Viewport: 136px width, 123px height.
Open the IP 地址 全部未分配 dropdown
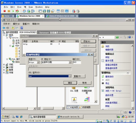[x=70, y=62]
